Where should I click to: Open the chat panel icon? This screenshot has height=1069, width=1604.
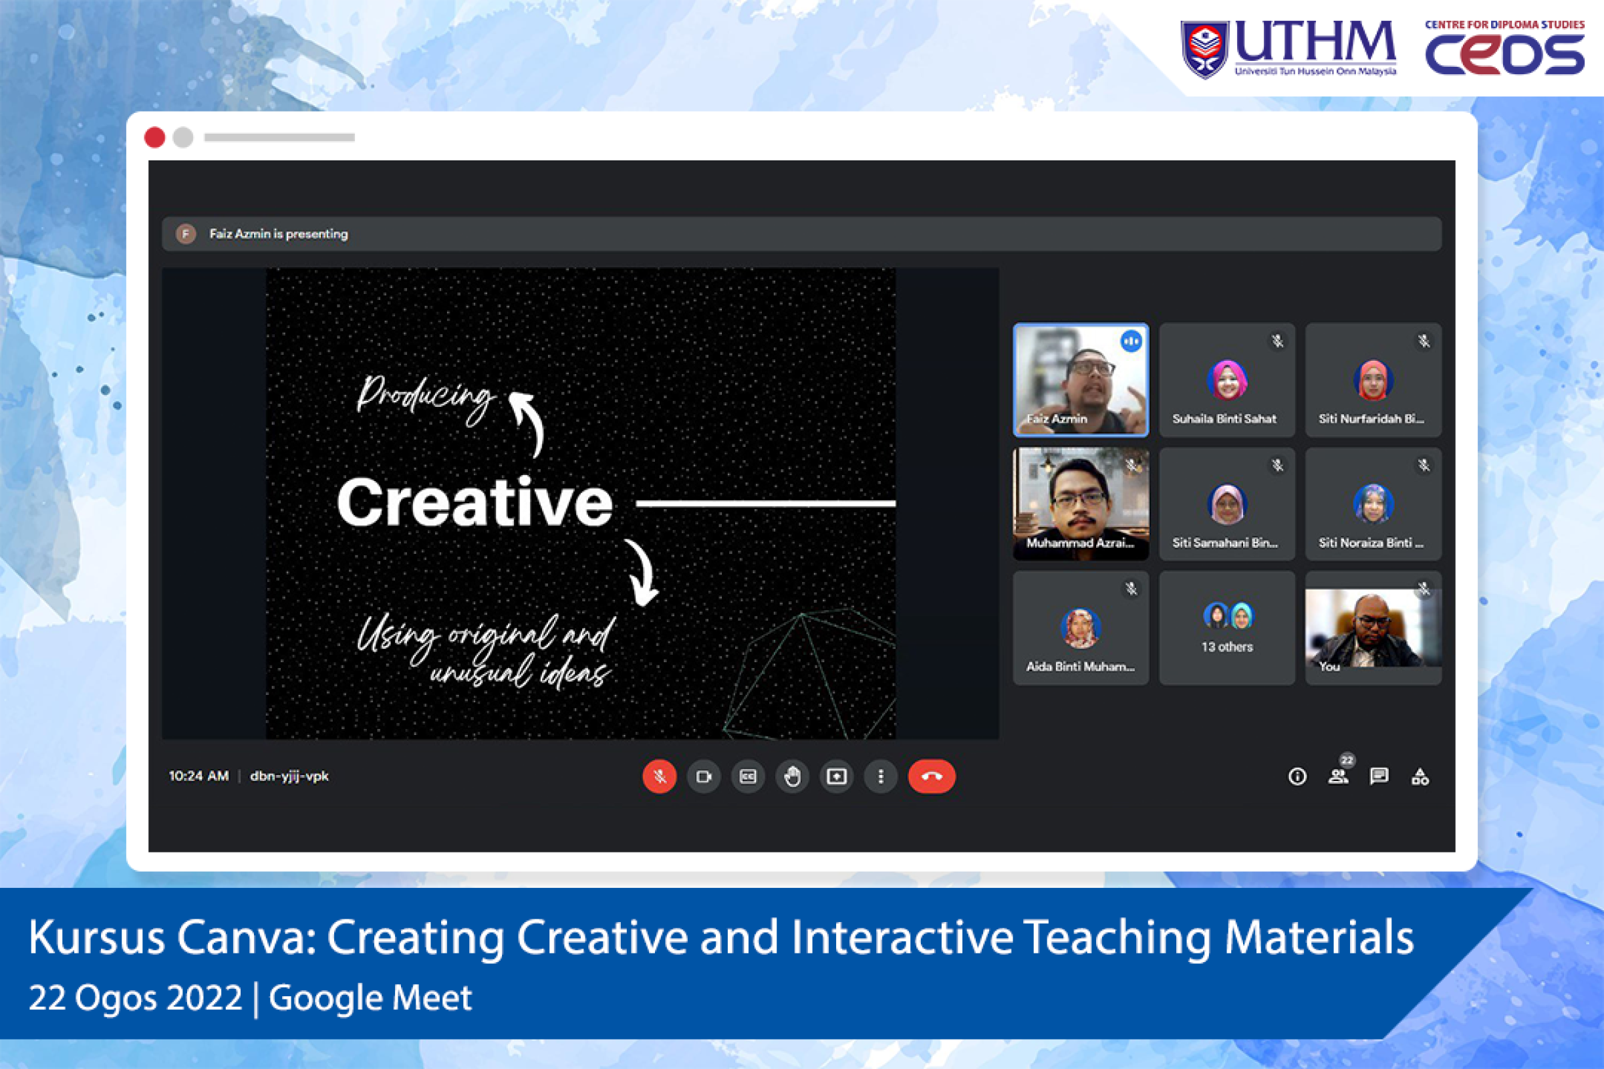click(1379, 776)
